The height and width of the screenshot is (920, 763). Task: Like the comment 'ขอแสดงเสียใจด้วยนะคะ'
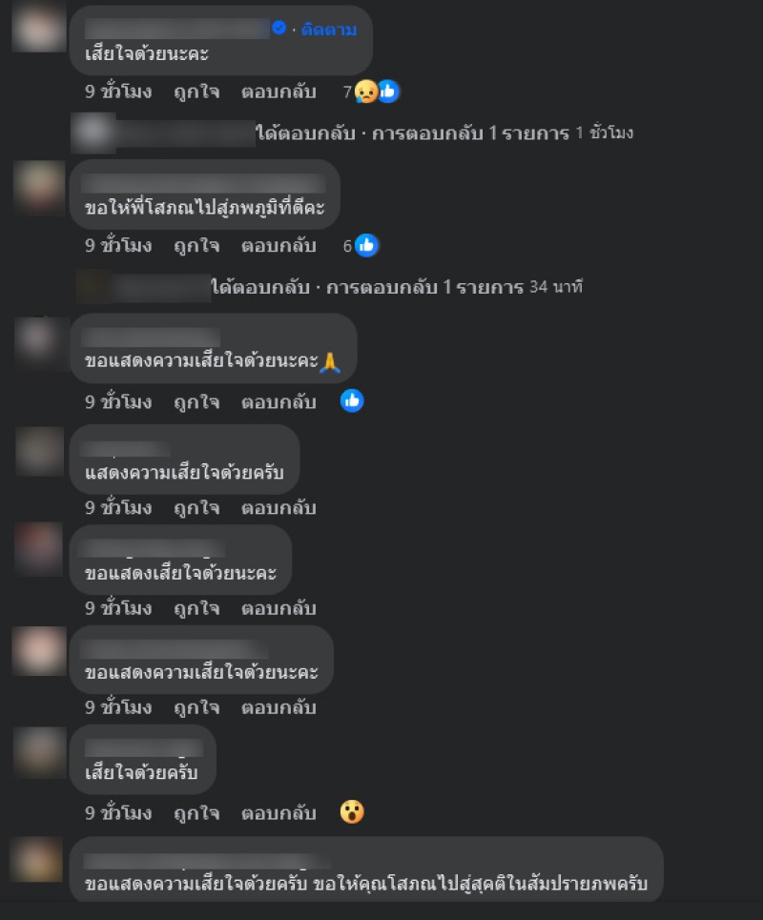(196, 608)
